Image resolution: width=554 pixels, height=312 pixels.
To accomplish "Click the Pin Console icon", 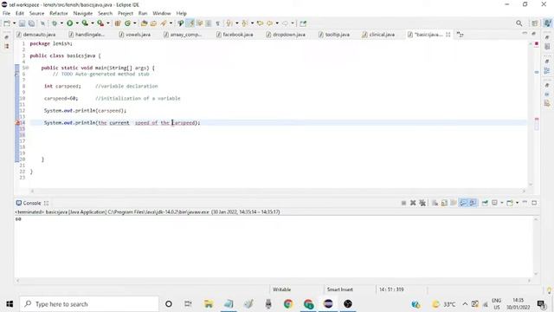I will pyautogui.click(x=485, y=203).
